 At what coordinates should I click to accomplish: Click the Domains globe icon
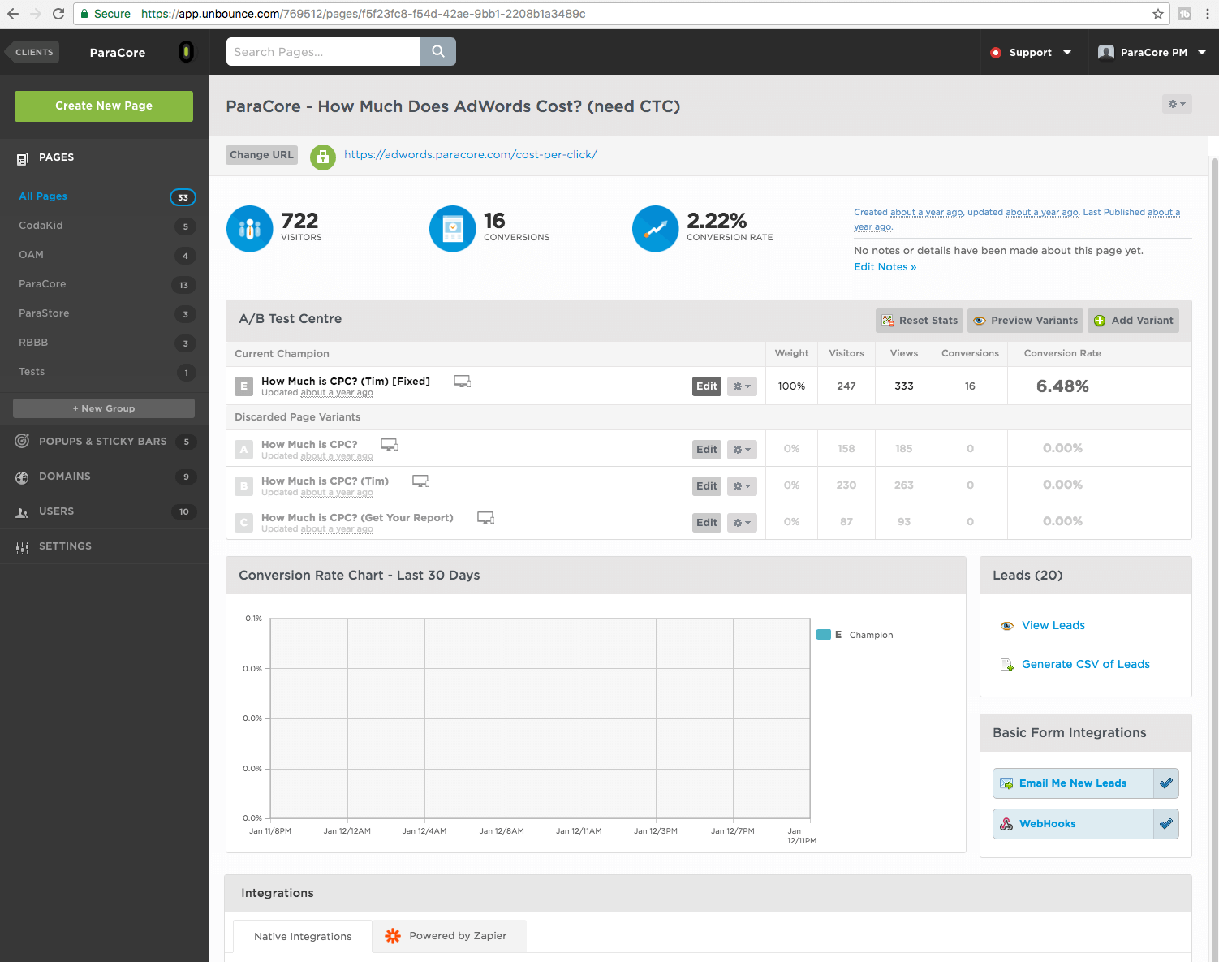point(22,477)
